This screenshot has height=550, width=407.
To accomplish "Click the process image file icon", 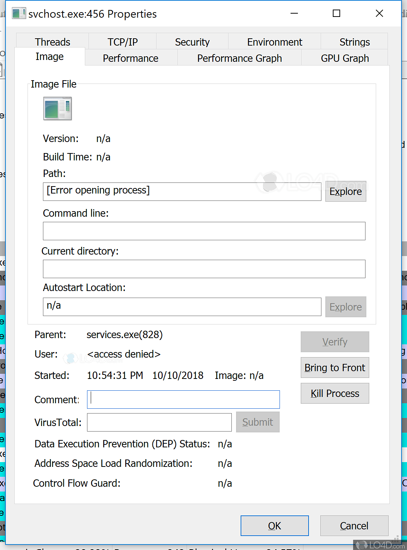I will pyautogui.click(x=57, y=109).
